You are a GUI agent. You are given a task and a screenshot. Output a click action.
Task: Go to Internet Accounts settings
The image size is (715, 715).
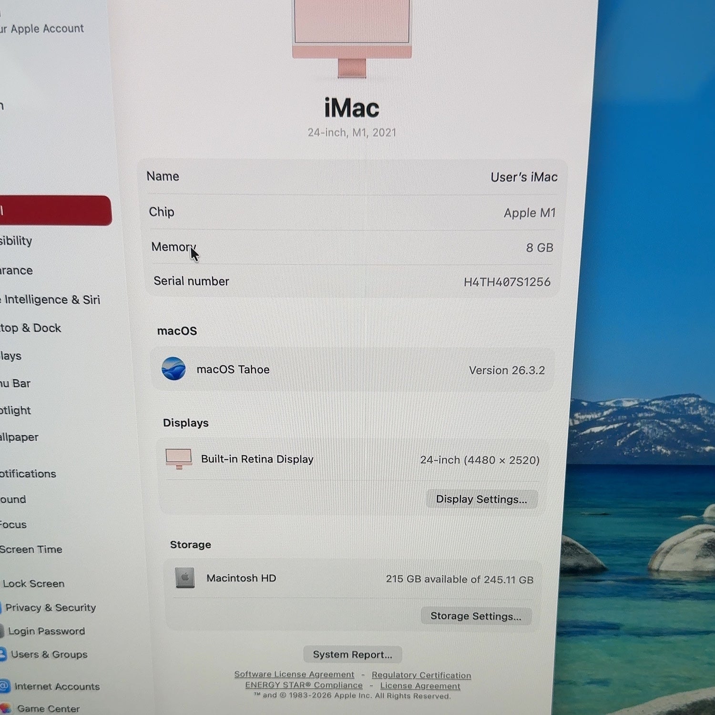point(57,686)
